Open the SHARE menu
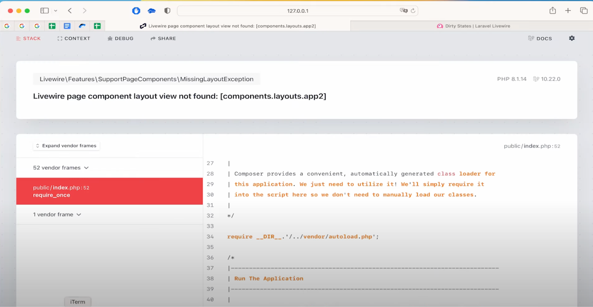Screen dimensions: 593x307 tap(163, 38)
